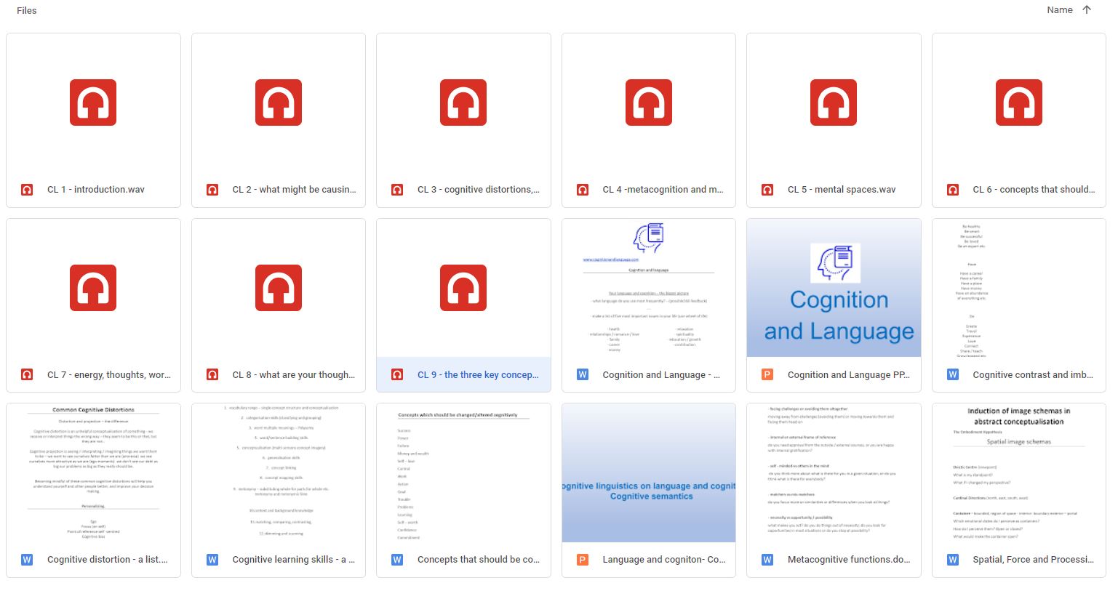Screen dimensions: 1118x591
Task: Open Cognitive contrast and imb document thumbnail
Action: pyautogui.click(x=1019, y=288)
